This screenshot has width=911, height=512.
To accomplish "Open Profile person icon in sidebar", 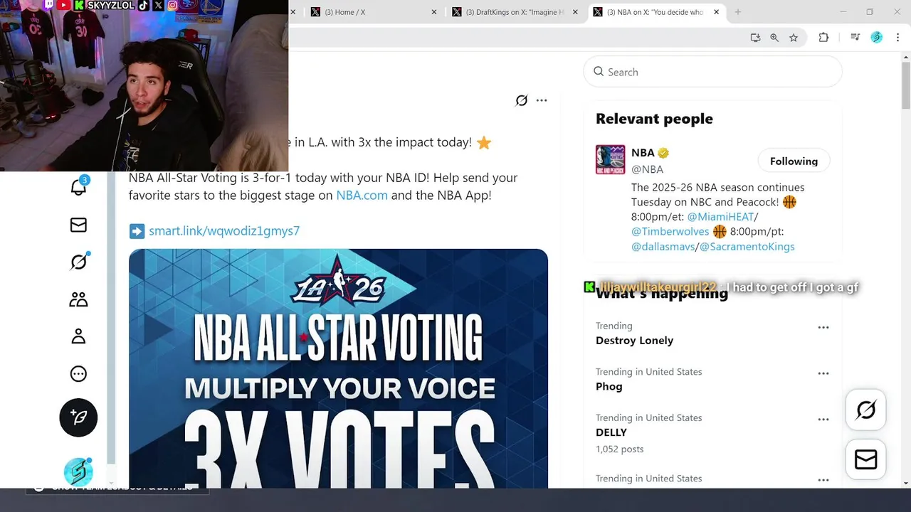I will [x=78, y=336].
